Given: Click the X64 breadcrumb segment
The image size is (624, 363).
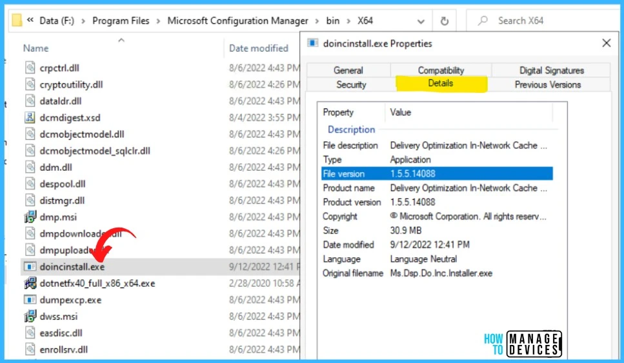Looking at the screenshot, I should (365, 21).
